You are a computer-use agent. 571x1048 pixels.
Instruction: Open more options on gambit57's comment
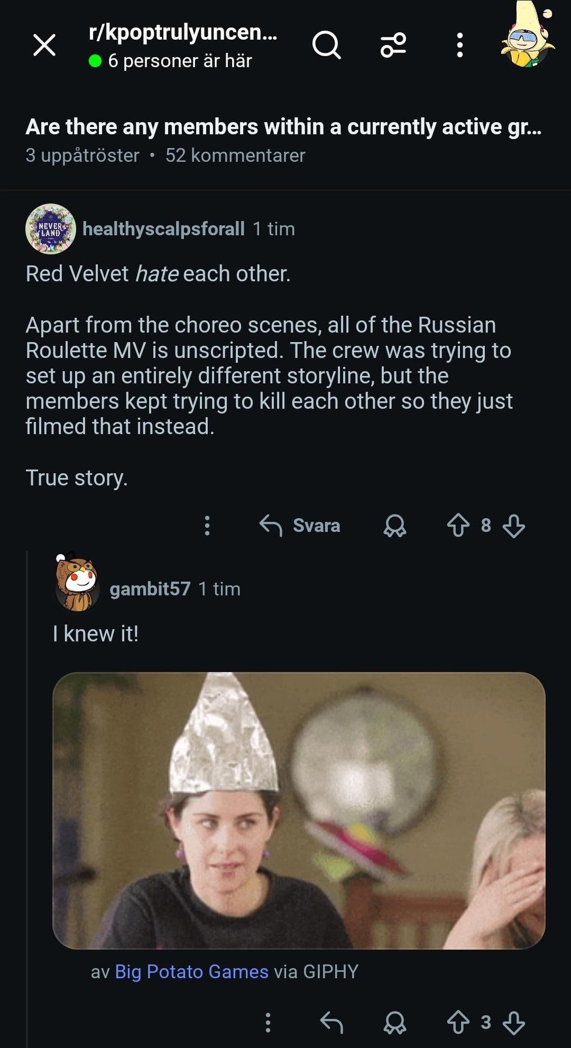pos(268,1023)
